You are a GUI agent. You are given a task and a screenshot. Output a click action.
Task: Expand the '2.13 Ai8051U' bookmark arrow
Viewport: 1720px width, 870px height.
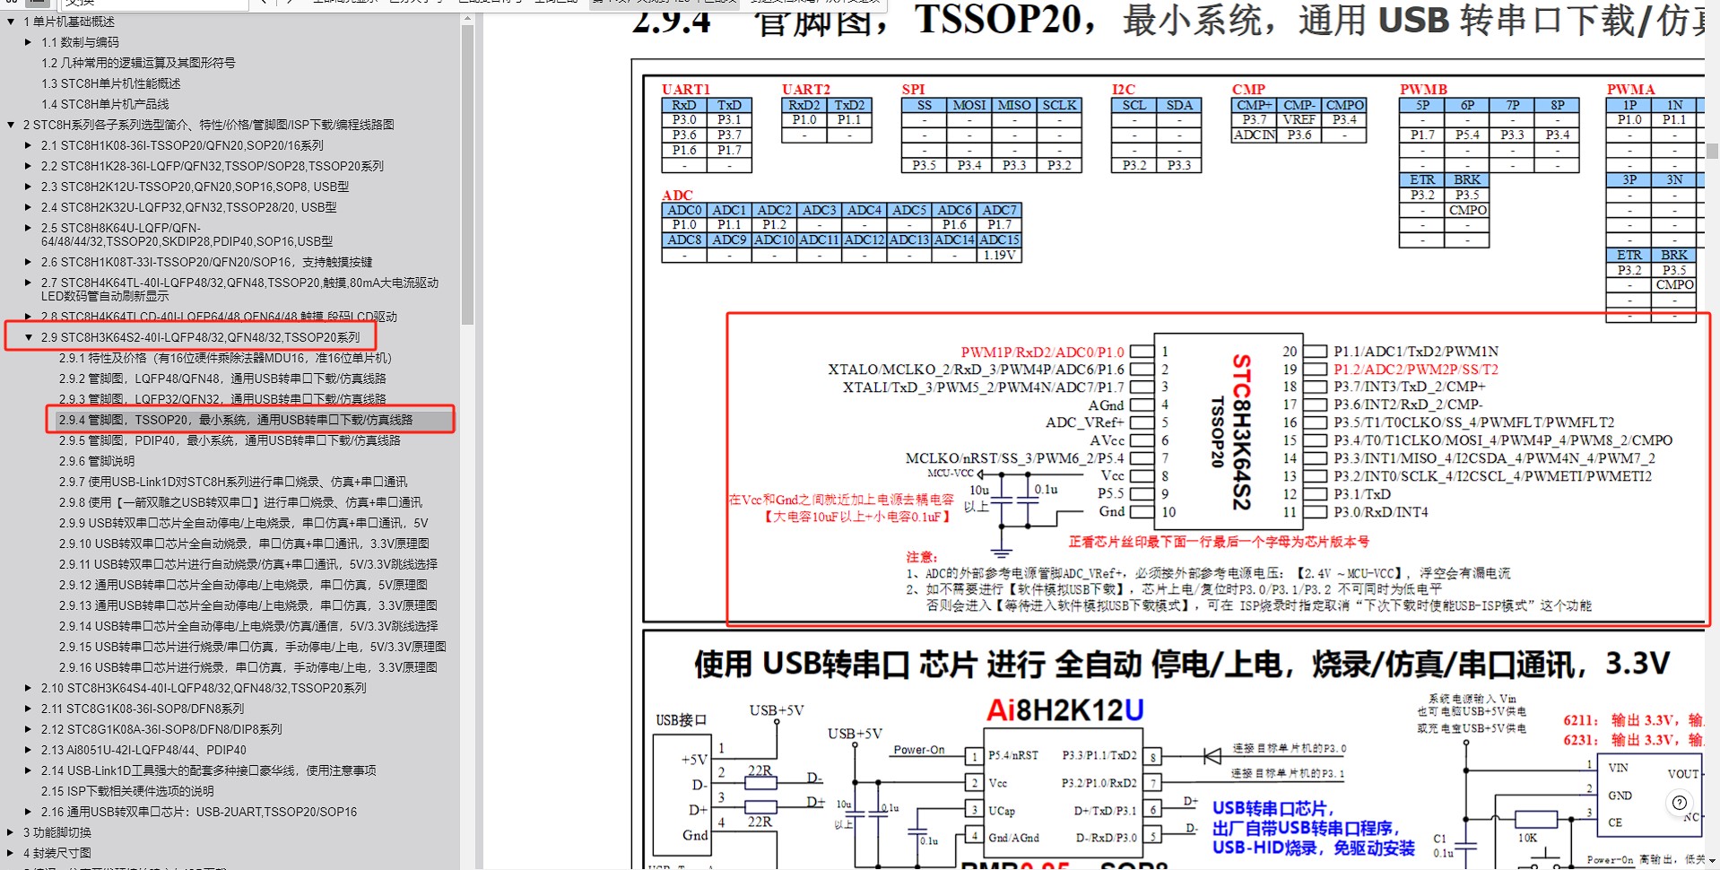(x=29, y=750)
